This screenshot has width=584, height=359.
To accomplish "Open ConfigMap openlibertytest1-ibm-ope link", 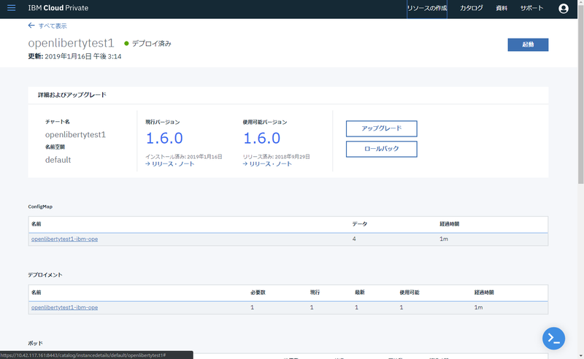I will (x=64, y=239).
